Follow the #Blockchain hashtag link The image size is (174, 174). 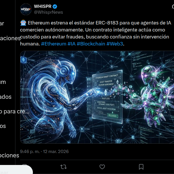point(91,44)
